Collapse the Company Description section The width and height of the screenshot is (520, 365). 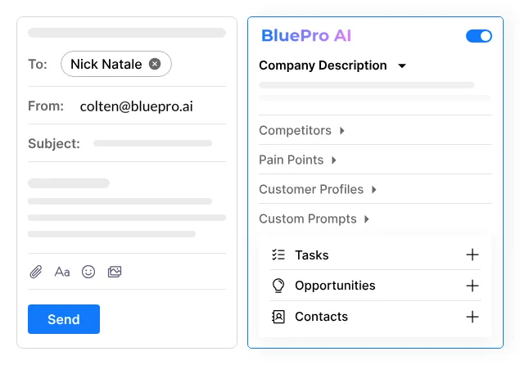(402, 65)
